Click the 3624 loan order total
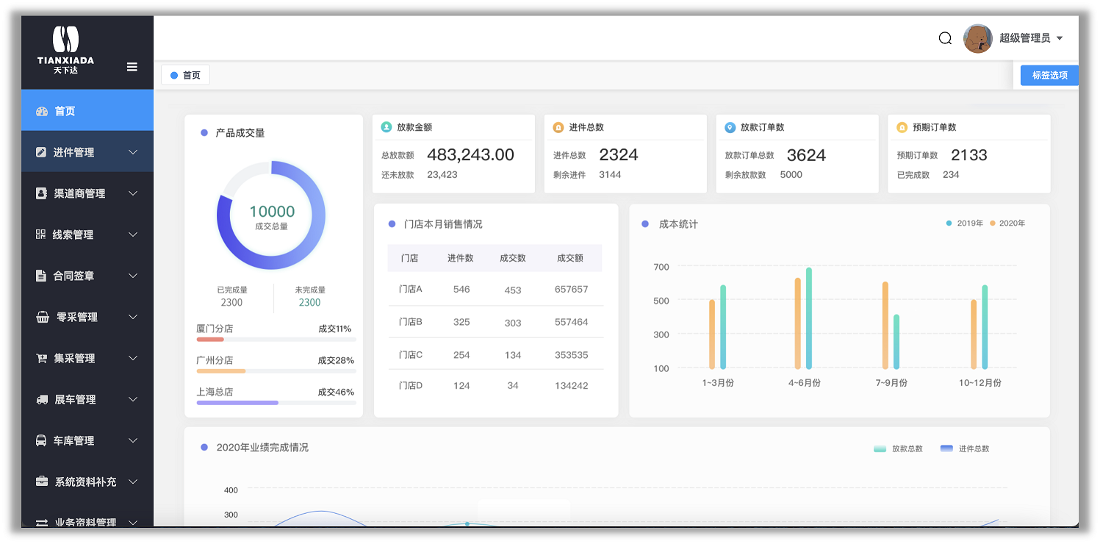1100x544 pixels. point(806,155)
